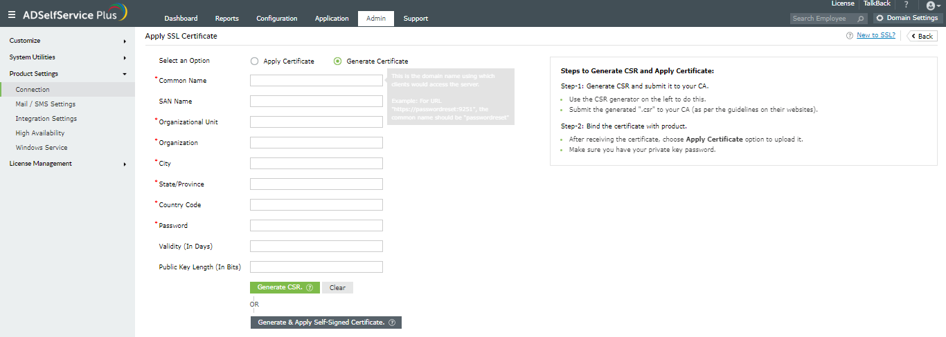Open the user account avatar menu
This screenshot has width=946, height=337.
click(933, 6)
